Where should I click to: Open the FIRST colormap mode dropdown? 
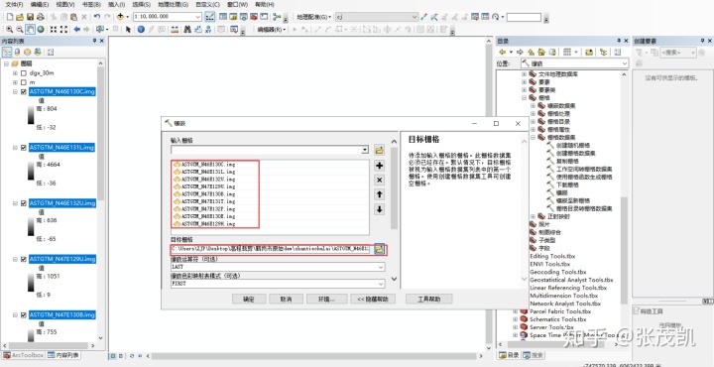pos(381,284)
